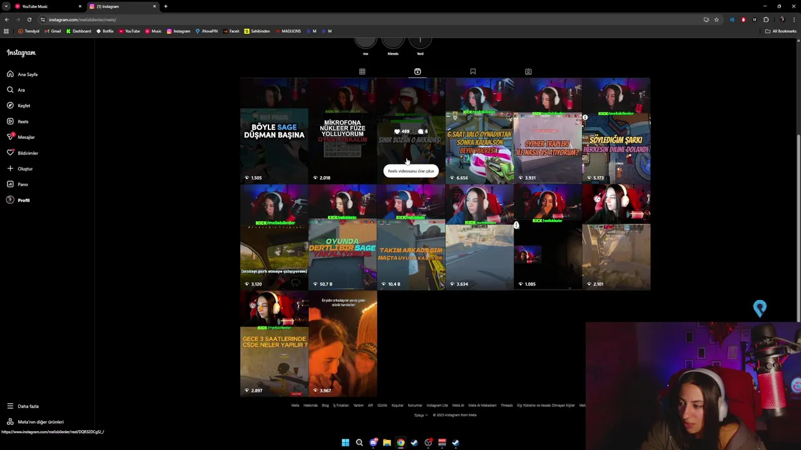Open All Bookmarks folder
This screenshot has width=801, height=450.
pos(780,31)
